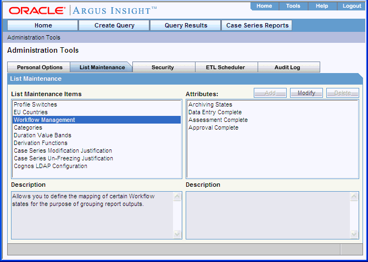Log out using the Logout link
Viewport: 368px width, 262px height.
click(x=352, y=6)
